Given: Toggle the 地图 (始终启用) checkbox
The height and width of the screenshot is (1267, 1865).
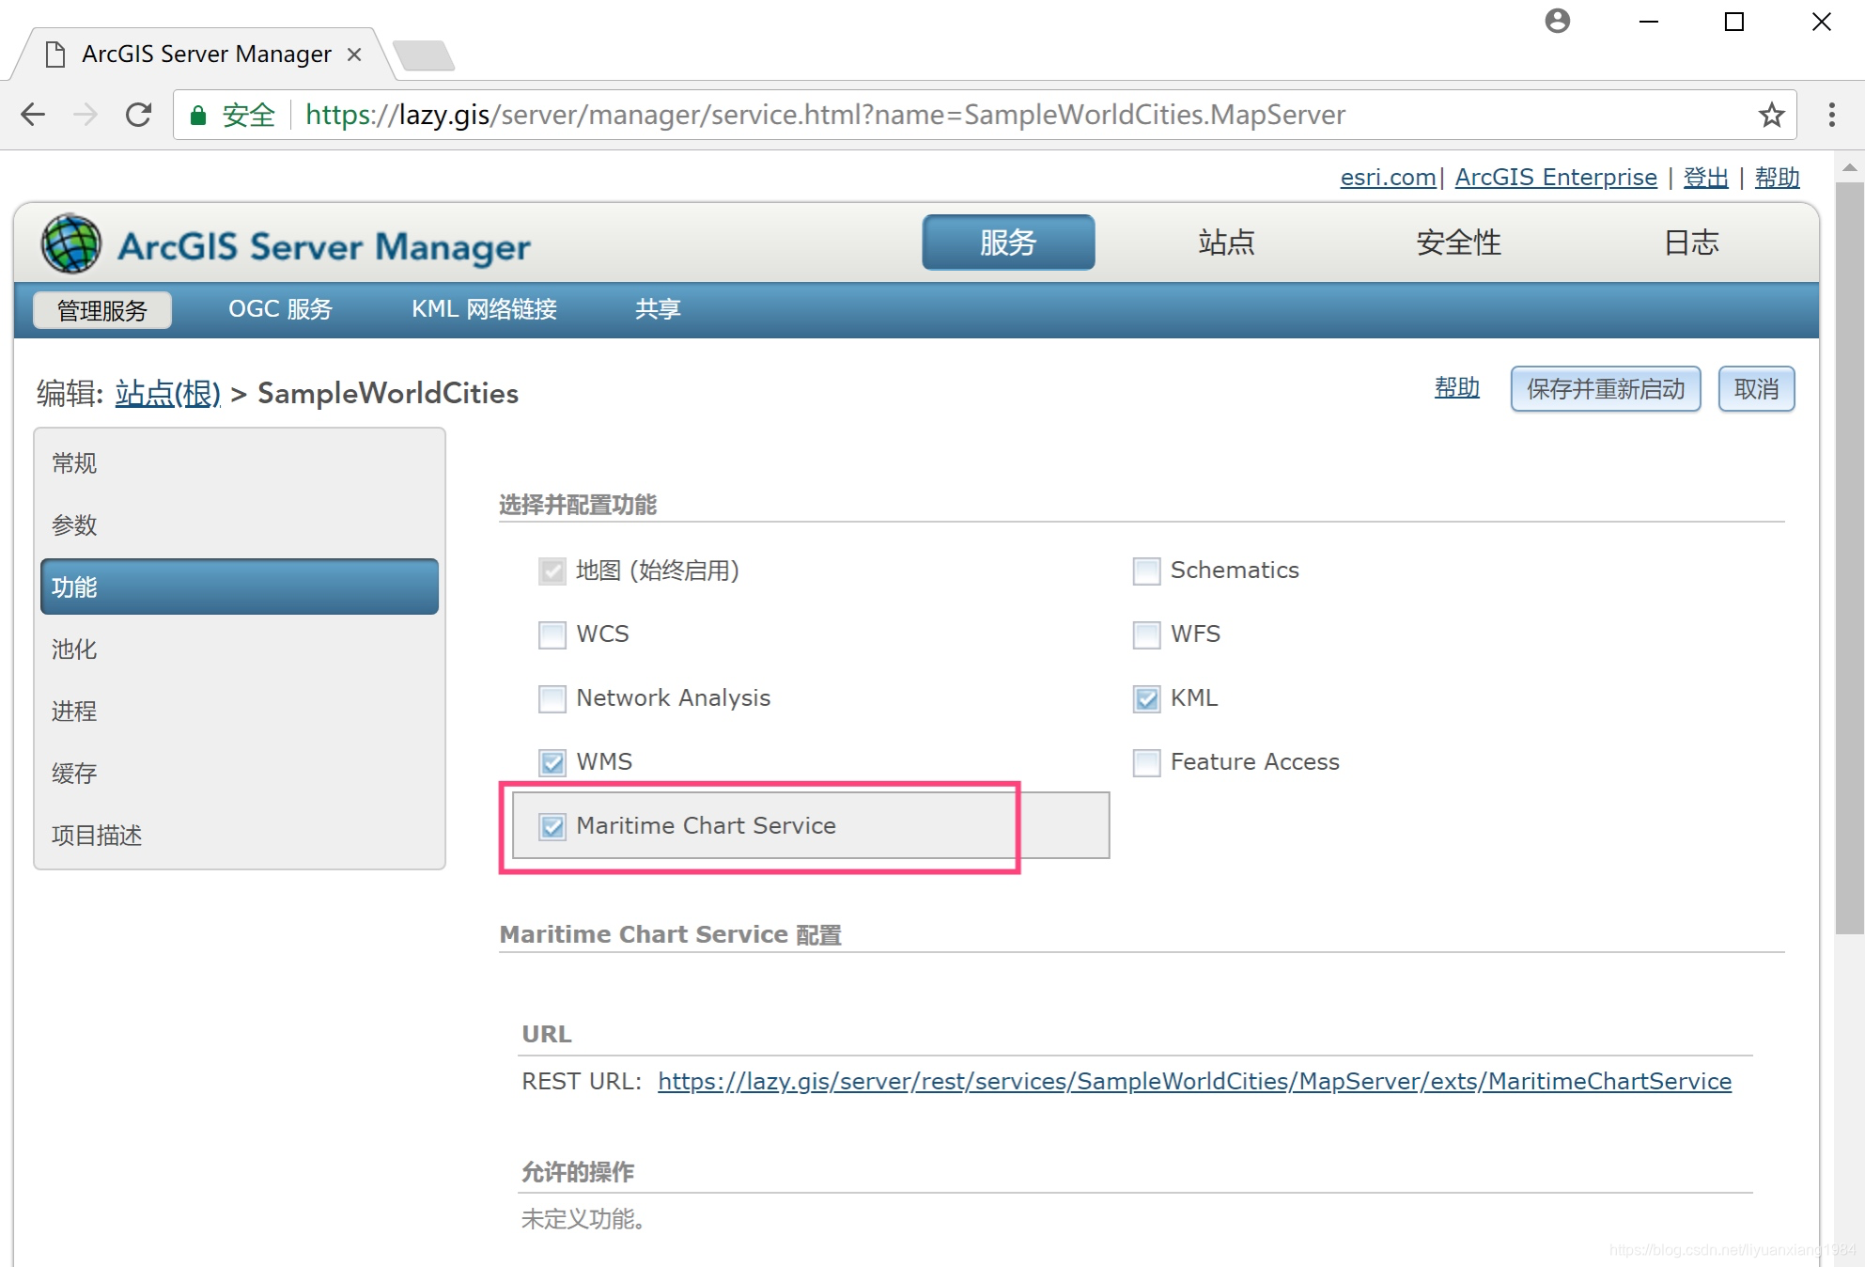Looking at the screenshot, I should 552,571.
